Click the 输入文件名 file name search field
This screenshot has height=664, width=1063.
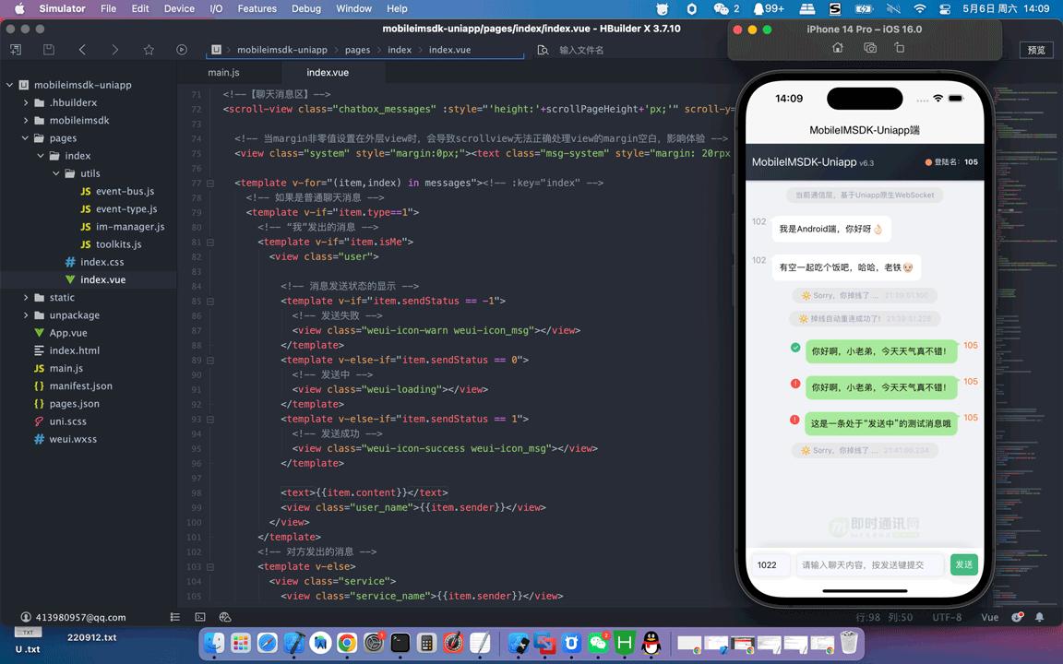(x=581, y=50)
